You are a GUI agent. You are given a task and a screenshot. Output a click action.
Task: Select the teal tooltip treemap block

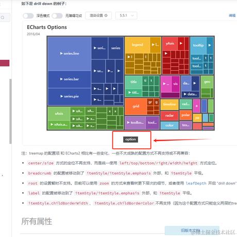(x=198, y=45)
